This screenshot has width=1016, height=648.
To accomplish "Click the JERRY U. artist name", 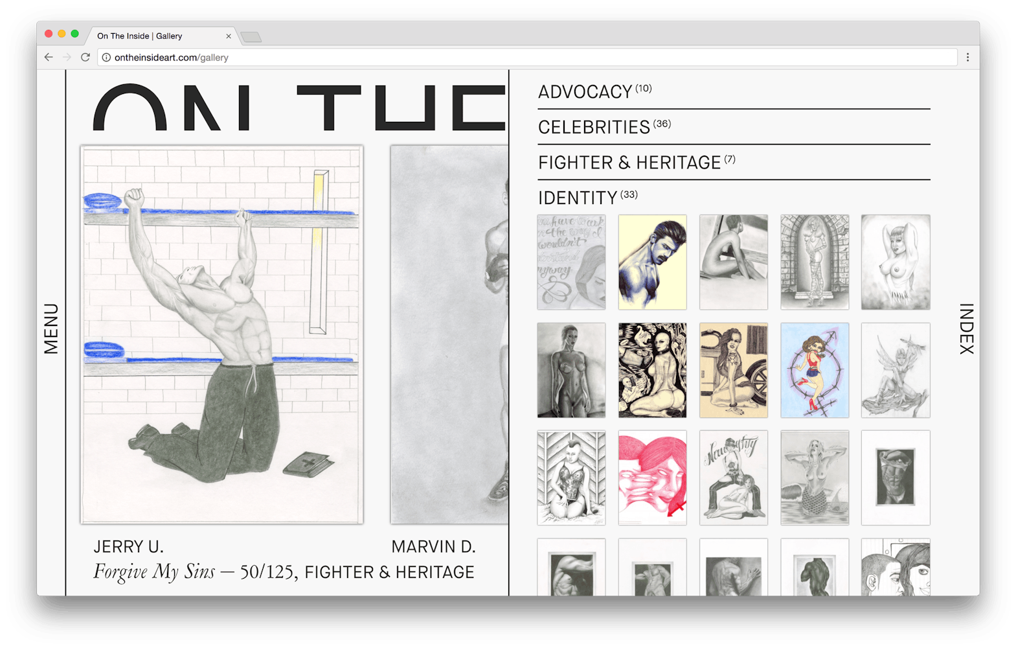I will (128, 547).
